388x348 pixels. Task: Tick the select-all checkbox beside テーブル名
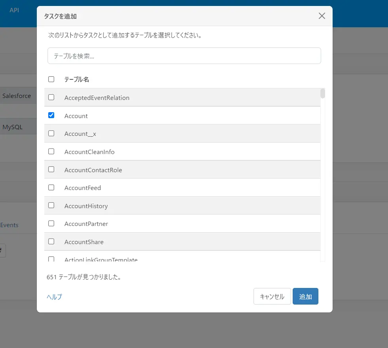pos(51,79)
